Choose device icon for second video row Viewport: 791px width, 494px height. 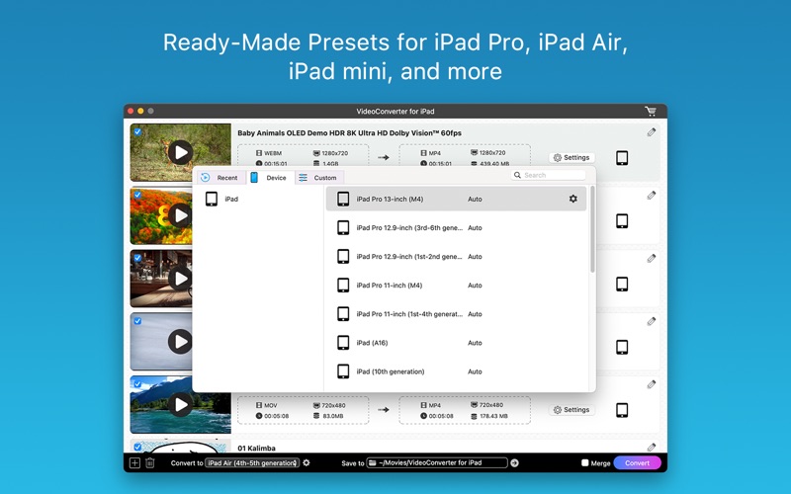[x=622, y=220]
